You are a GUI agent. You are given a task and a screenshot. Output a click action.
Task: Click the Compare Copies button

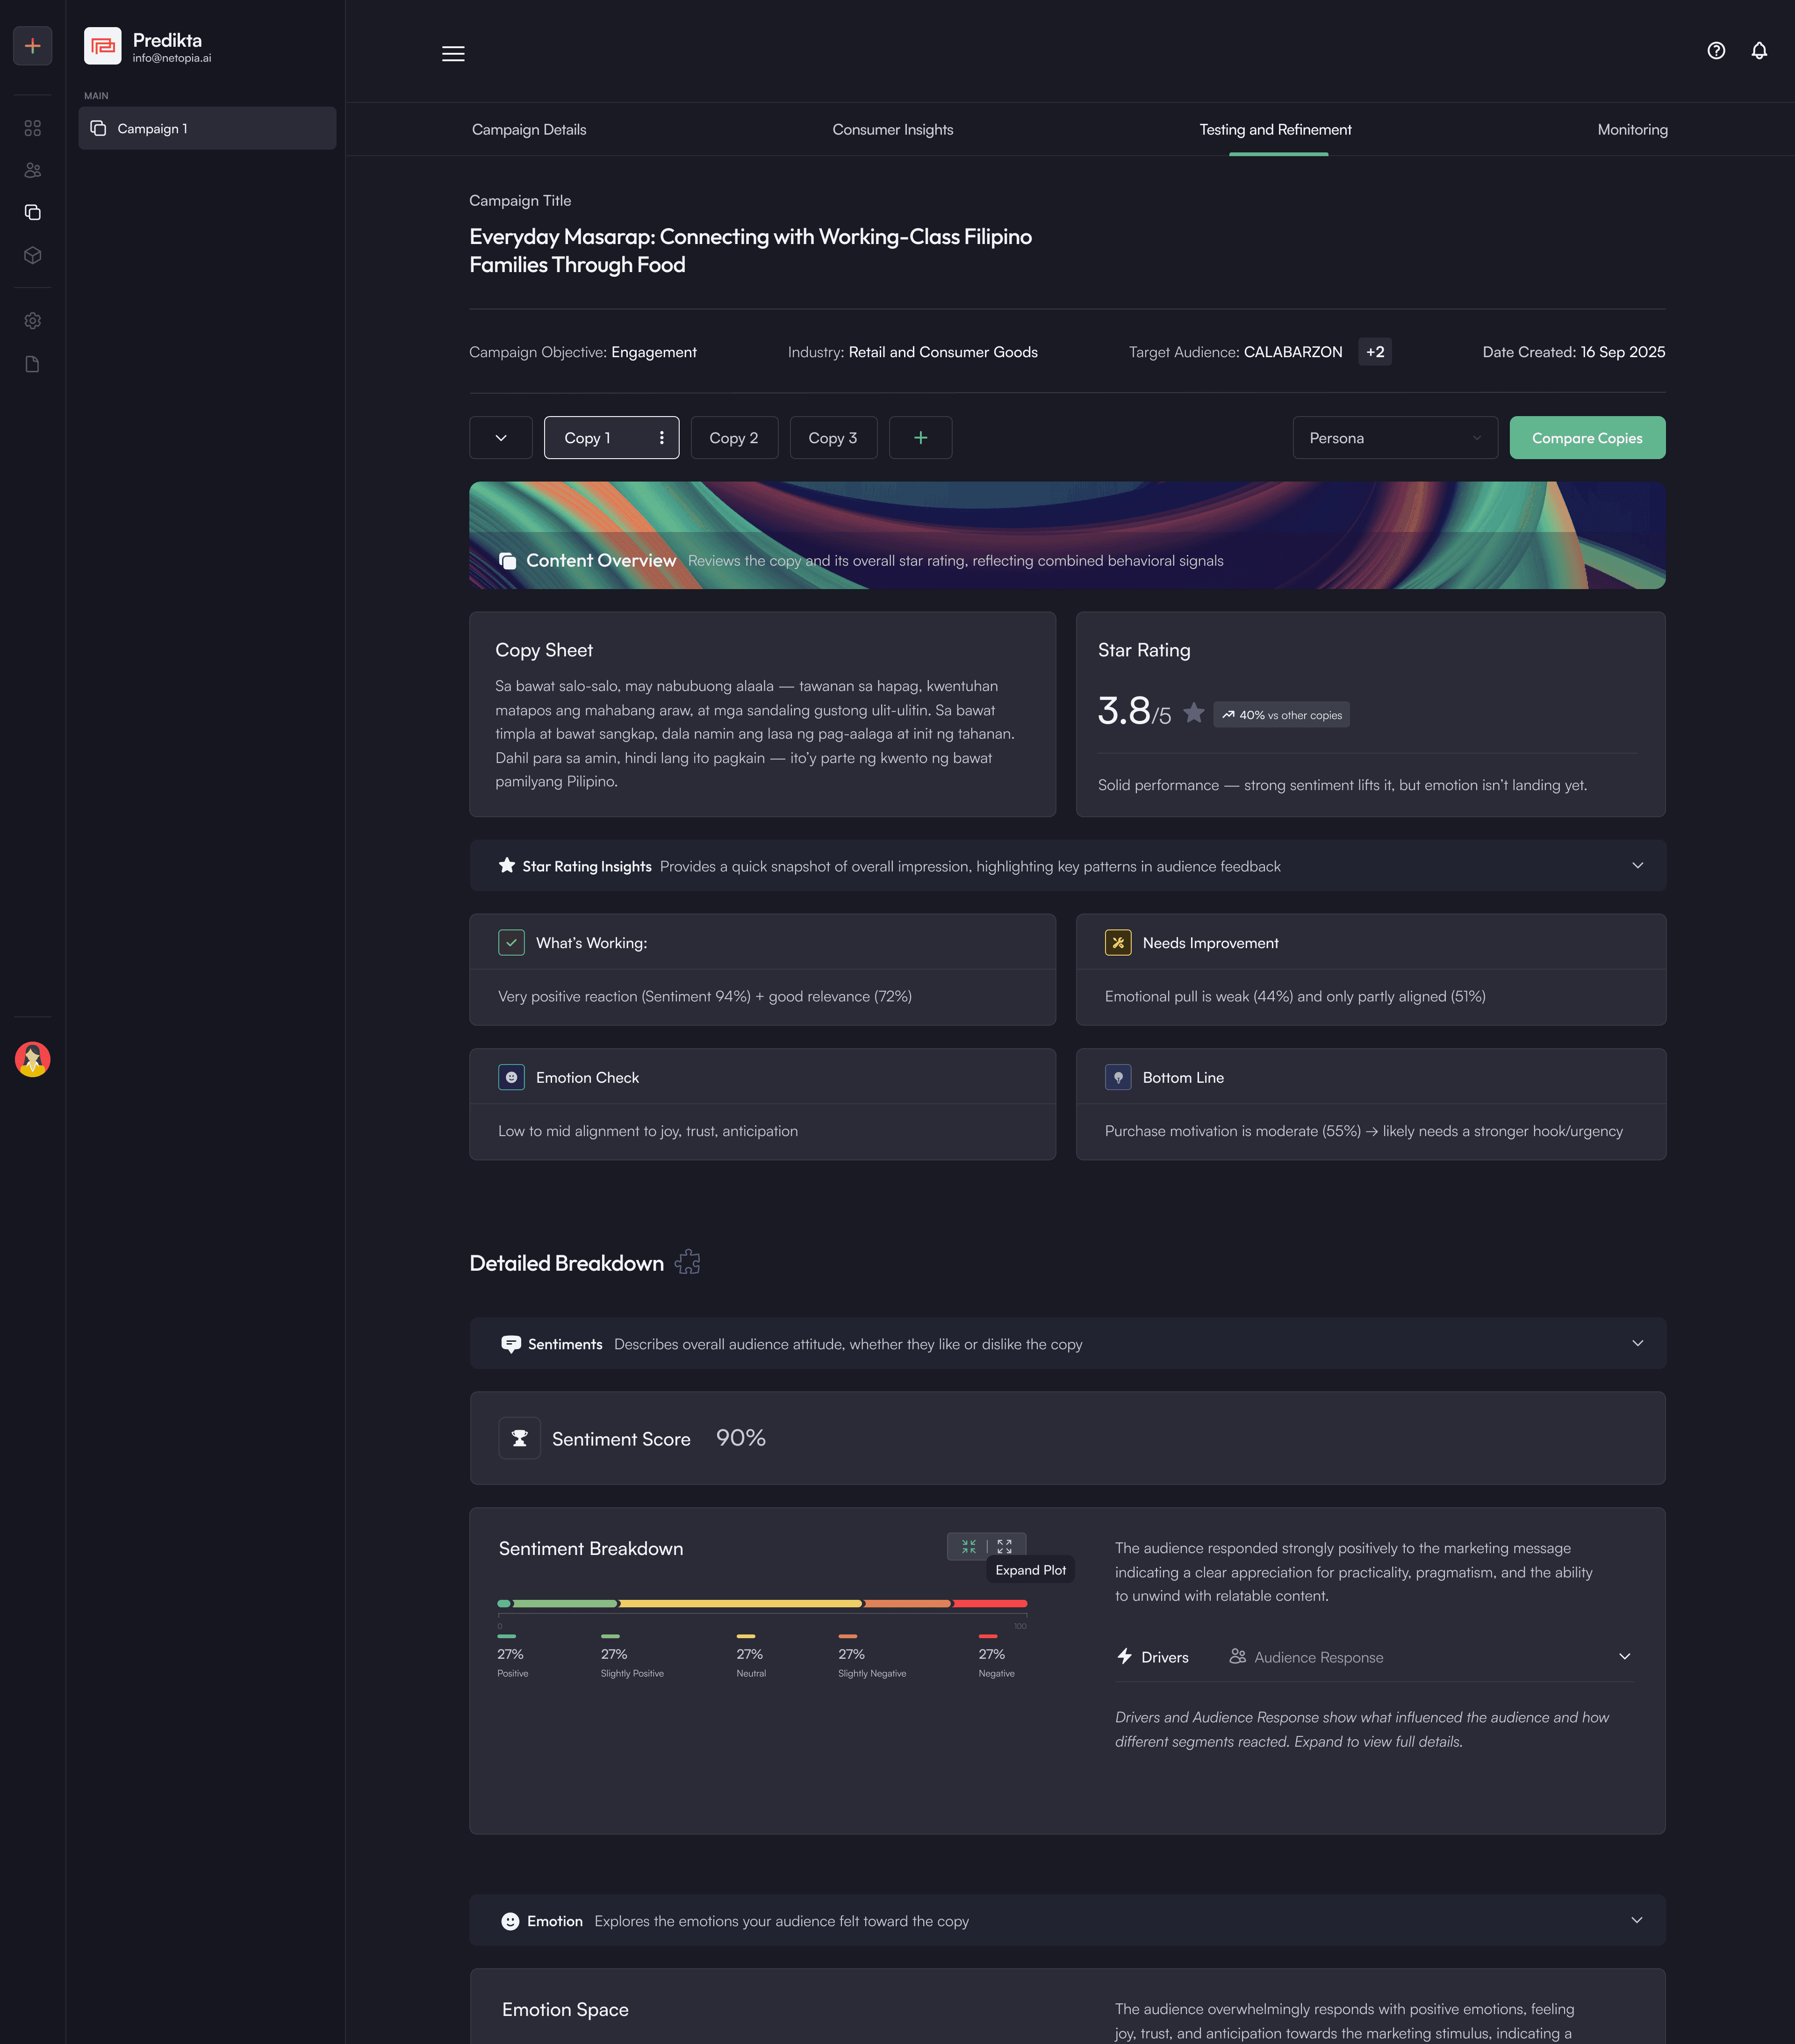[x=1586, y=438]
